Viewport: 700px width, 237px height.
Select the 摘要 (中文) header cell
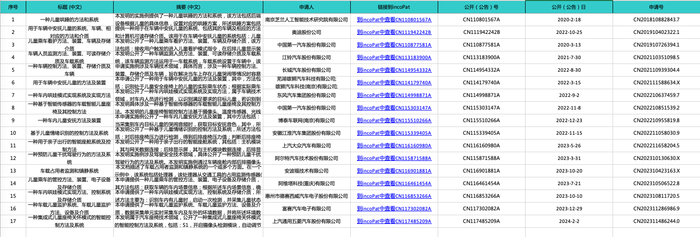(188, 7)
